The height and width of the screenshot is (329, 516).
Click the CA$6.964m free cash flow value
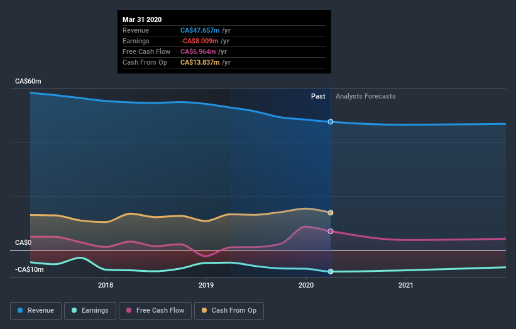point(198,51)
